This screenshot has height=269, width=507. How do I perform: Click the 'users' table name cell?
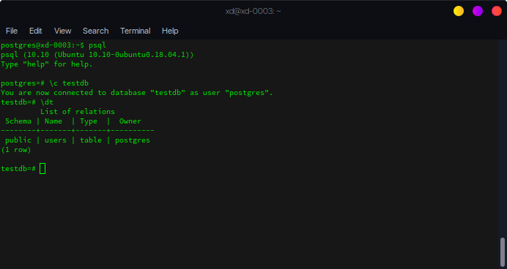pos(56,140)
